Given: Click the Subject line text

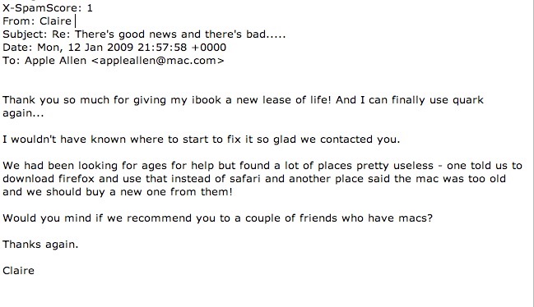Looking at the screenshot, I should click(x=144, y=34).
